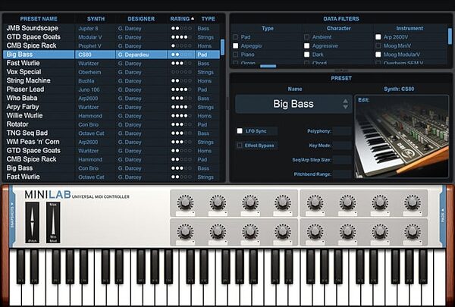Click the preset list vertical scrollbar
The height and width of the screenshot is (307, 455).
click(222, 47)
